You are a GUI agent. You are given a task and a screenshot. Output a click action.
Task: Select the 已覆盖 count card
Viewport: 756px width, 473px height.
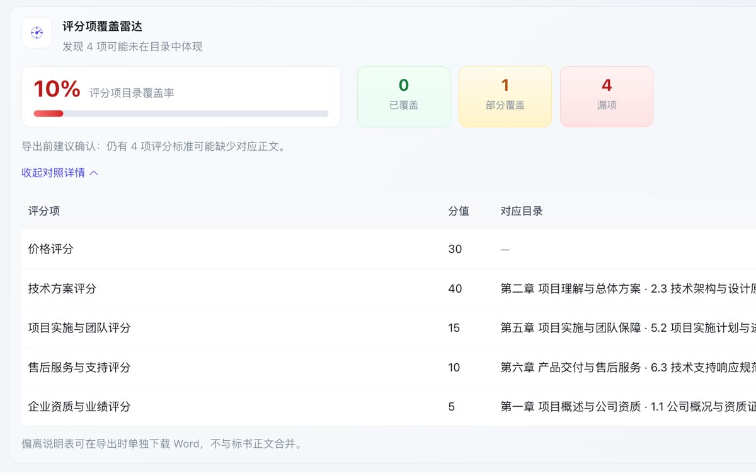tap(404, 96)
